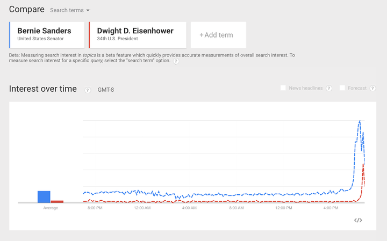
Task: Enable the Forecast checkbox
Action: click(x=342, y=88)
